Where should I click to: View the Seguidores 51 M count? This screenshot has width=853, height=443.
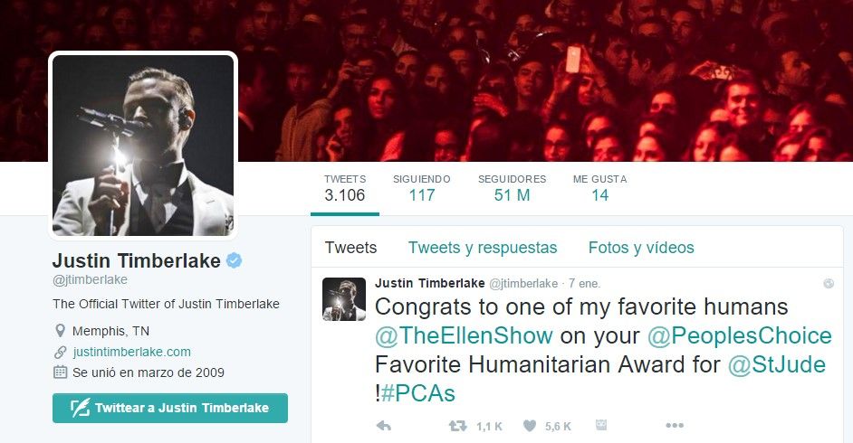click(x=512, y=188)
